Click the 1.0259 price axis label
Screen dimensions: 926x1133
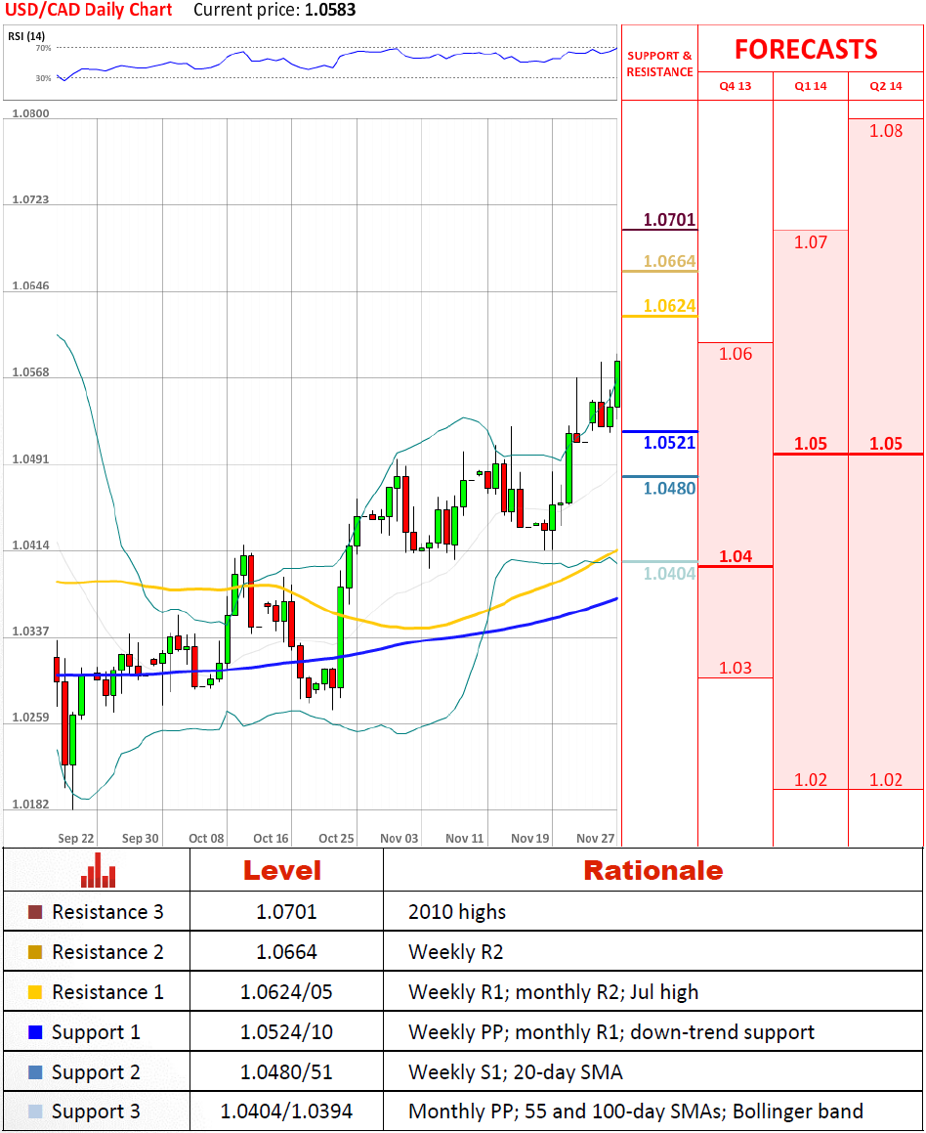click(31, 718)
